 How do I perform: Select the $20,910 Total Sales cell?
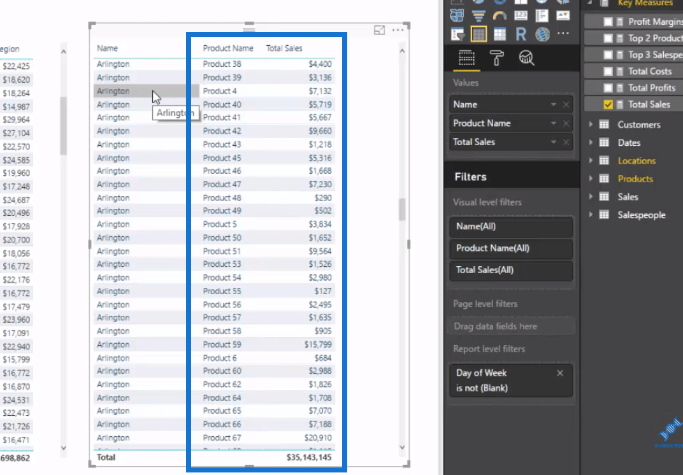click(x=318, y=437)
